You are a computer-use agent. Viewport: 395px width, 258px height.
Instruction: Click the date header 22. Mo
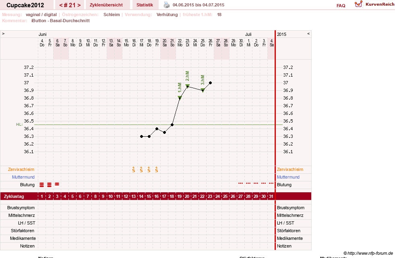180,43
